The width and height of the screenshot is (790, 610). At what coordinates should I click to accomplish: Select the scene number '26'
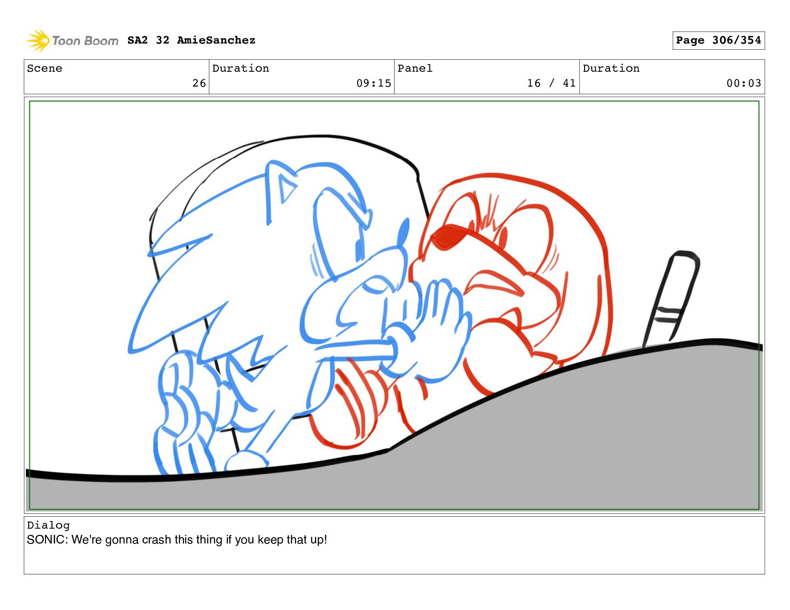[x=199, y=83]
